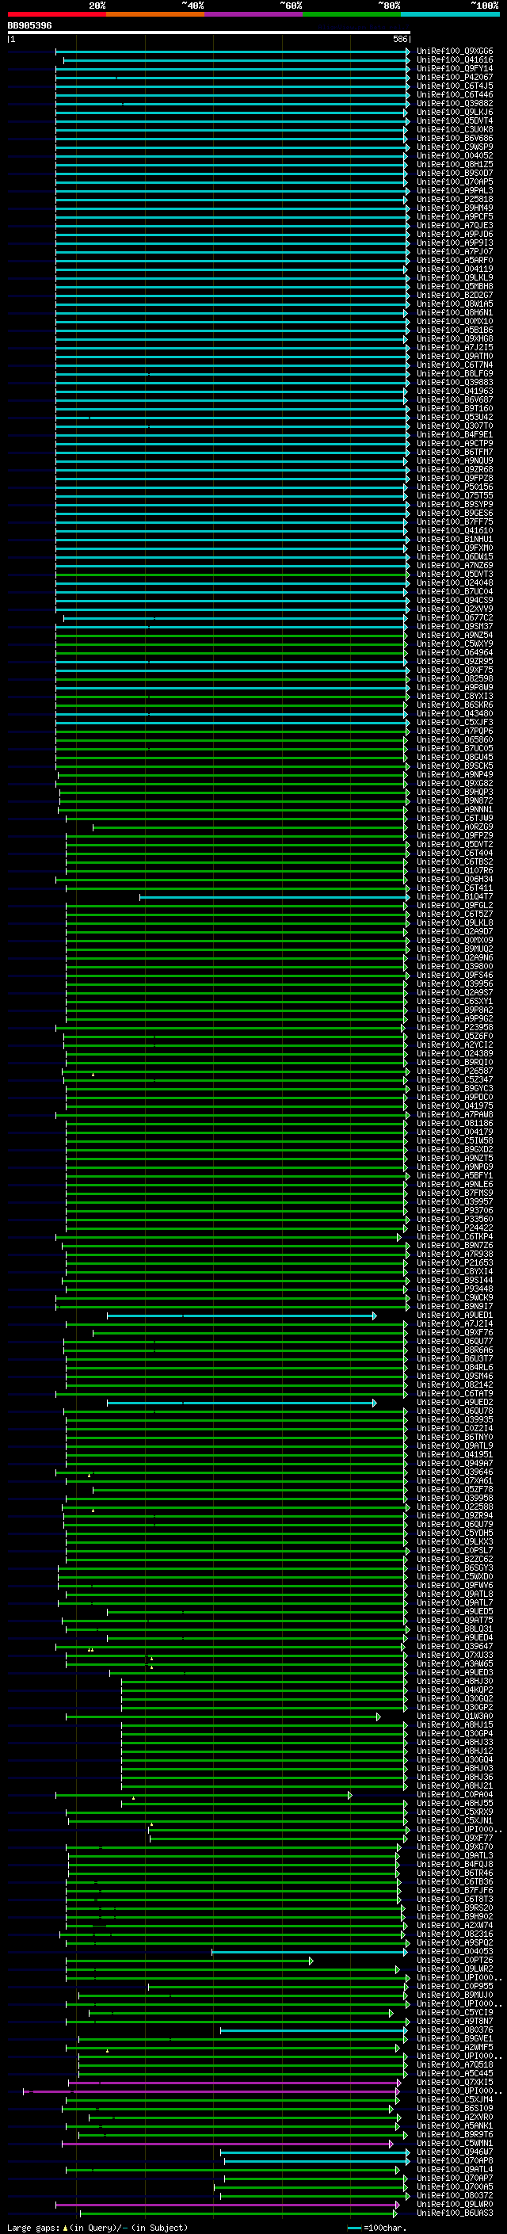Screen dimensions: 507x2234
Task: Select hit label UniRef100_A9P9I3
Action: (x=454, y=242)
